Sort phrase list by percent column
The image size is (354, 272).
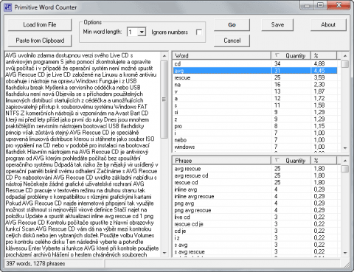click(324, 161)
